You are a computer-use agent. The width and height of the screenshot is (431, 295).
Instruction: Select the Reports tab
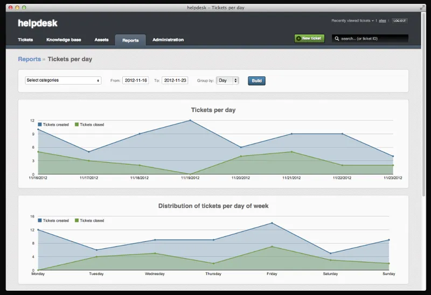[x=130, y=40]
